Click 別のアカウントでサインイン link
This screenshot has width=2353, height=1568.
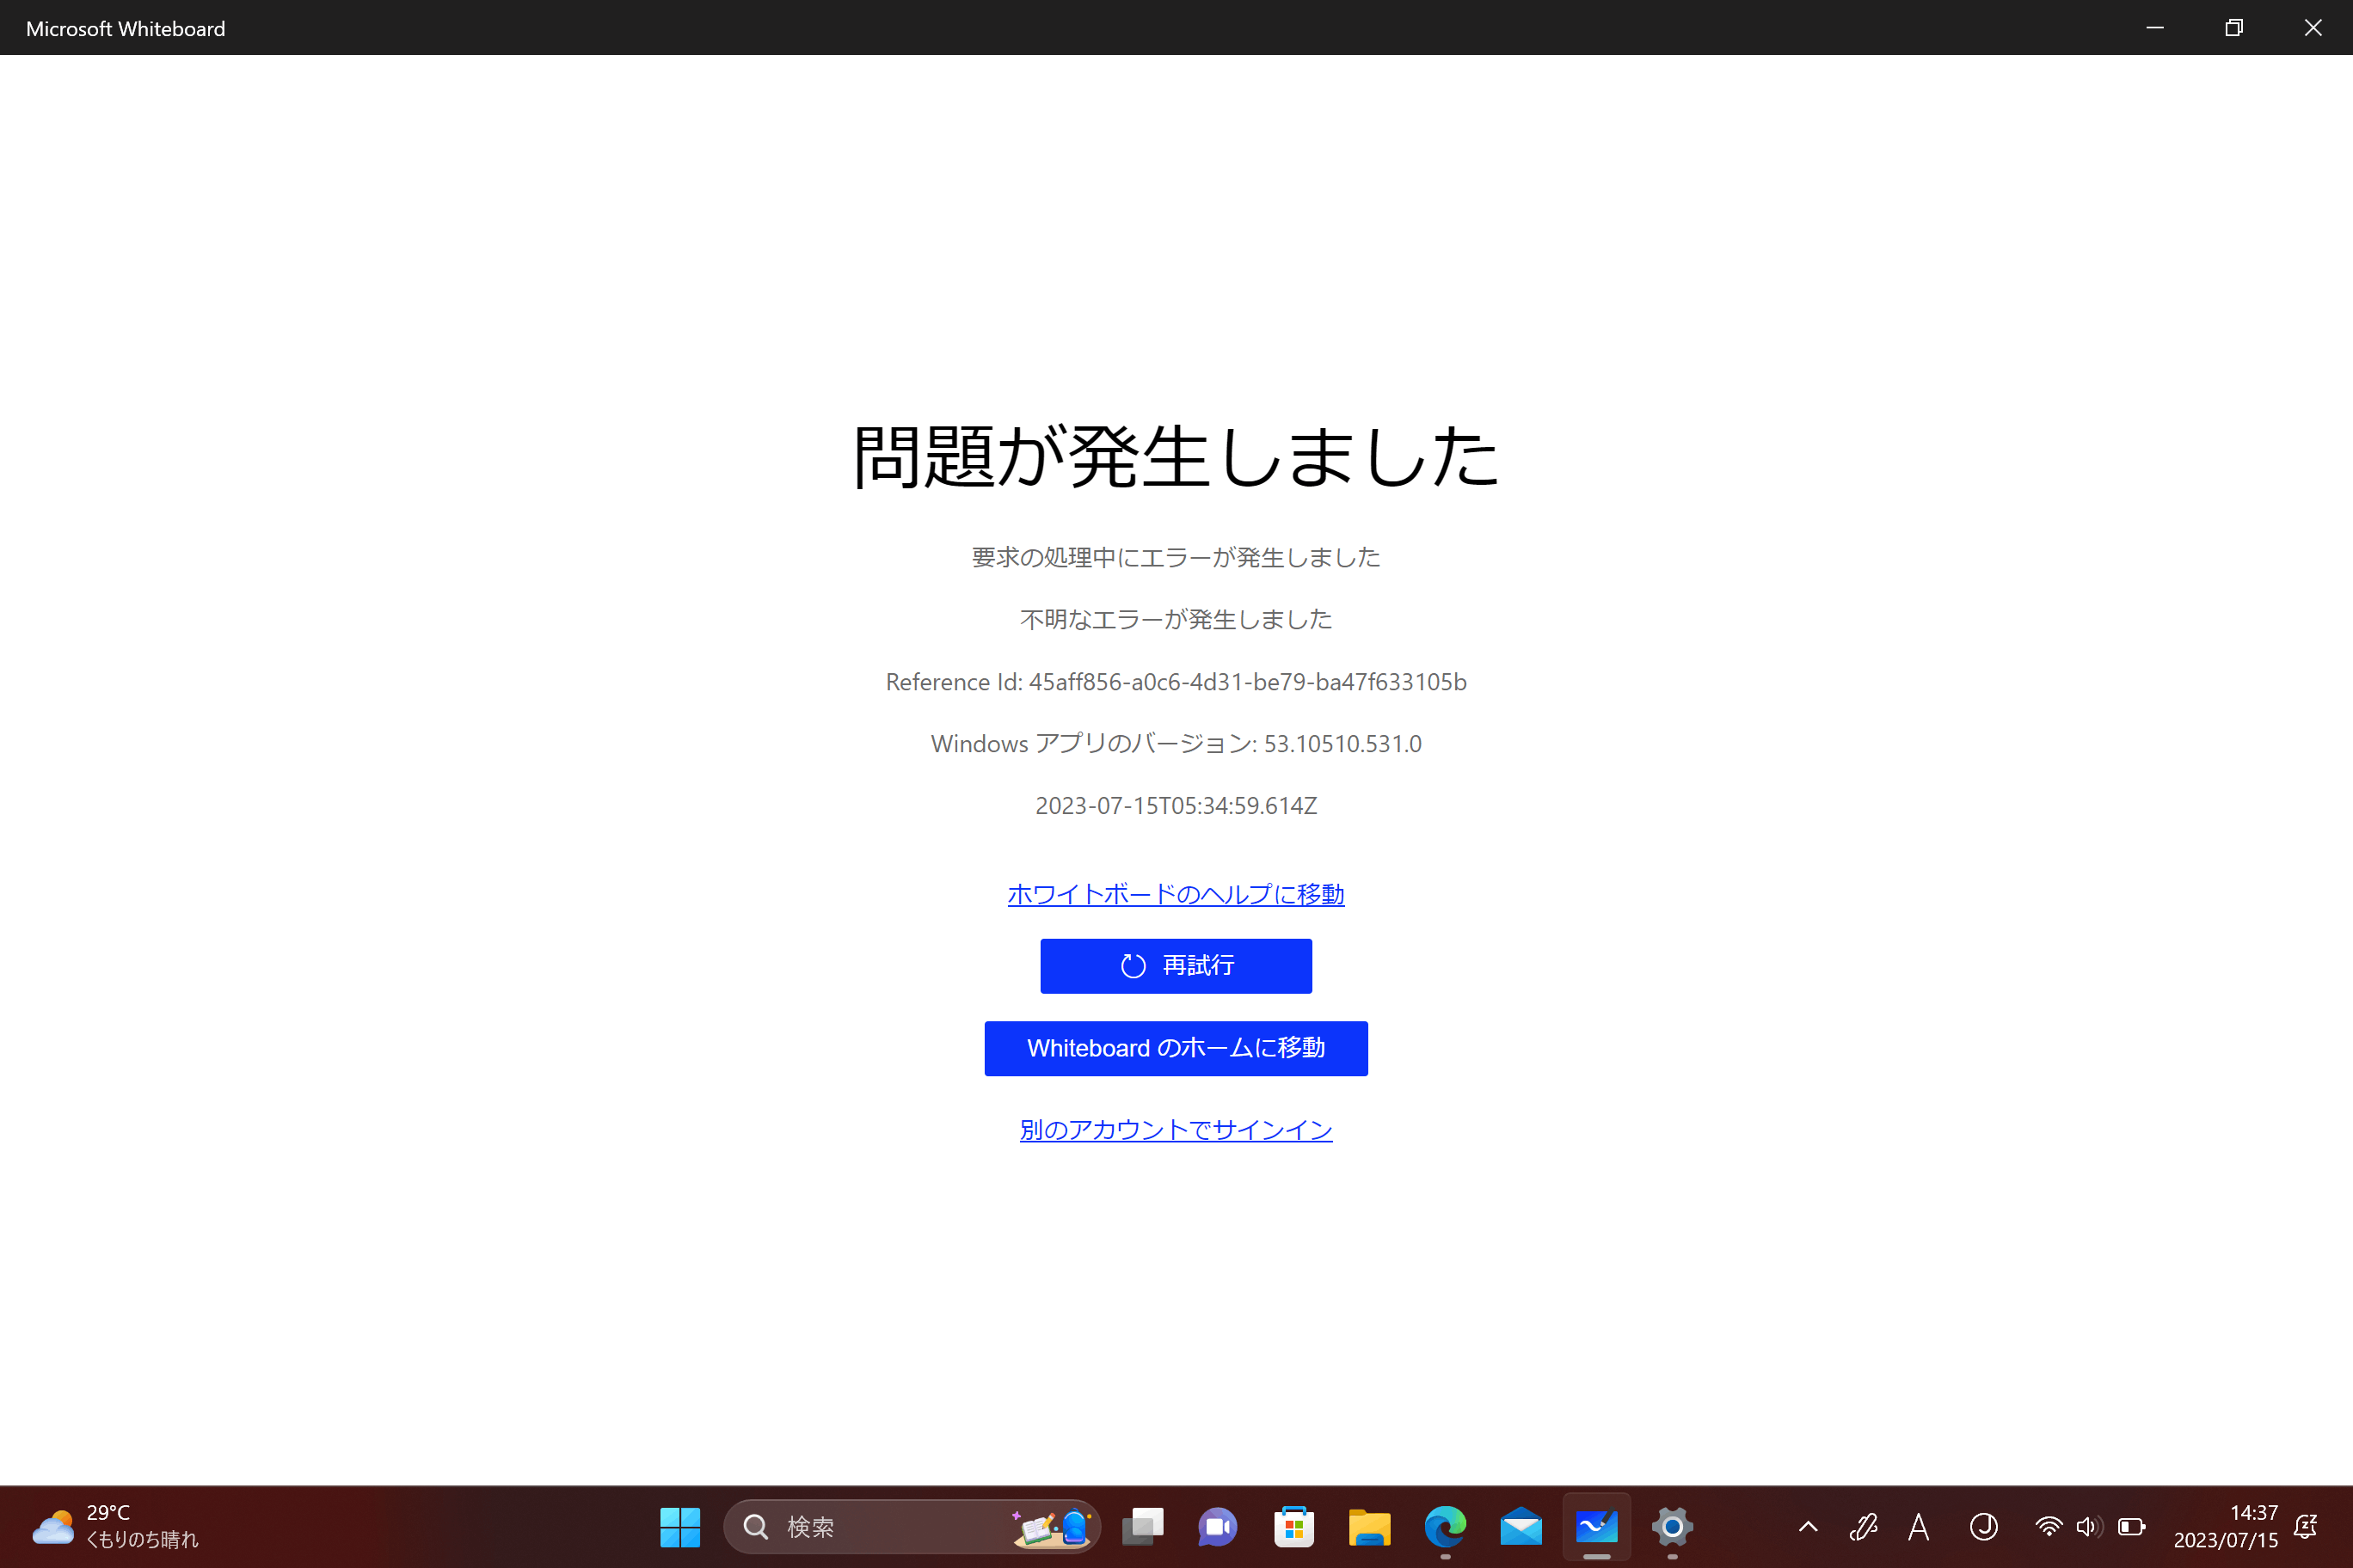tap(1176, 1130)
